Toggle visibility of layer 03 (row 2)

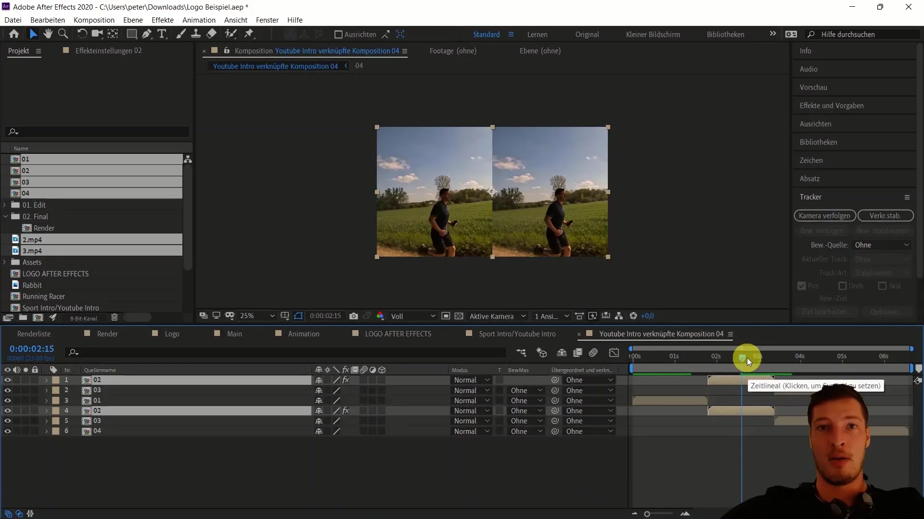tap(8, 390)
